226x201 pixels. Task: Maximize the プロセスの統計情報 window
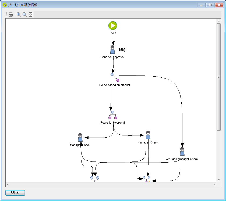[x=210, y=5]
